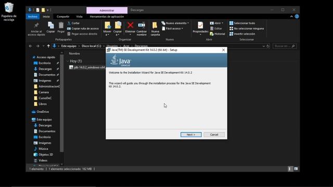Switch to the Inicio ribbon tab
333x187 pixels.
[x=46, y=17]
